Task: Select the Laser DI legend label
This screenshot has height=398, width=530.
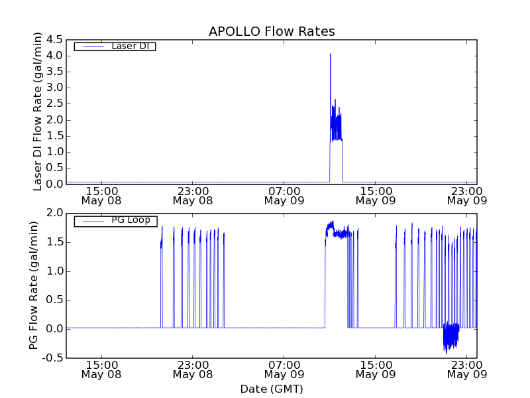Action: point(130,46)
